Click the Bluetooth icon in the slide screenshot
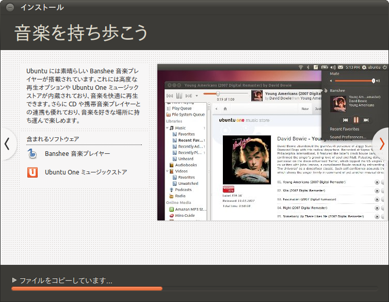 coord(308,67)
